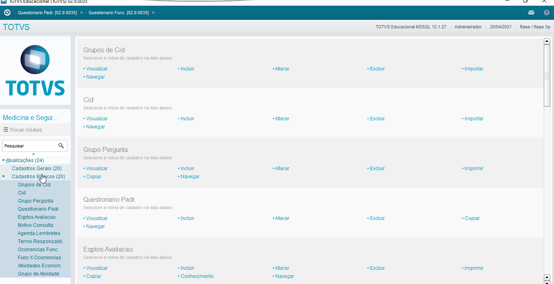Viewport: 554px width, 284px height.
Task: Click Alterar under Grupo Pergunta
Action: (282, 169)
